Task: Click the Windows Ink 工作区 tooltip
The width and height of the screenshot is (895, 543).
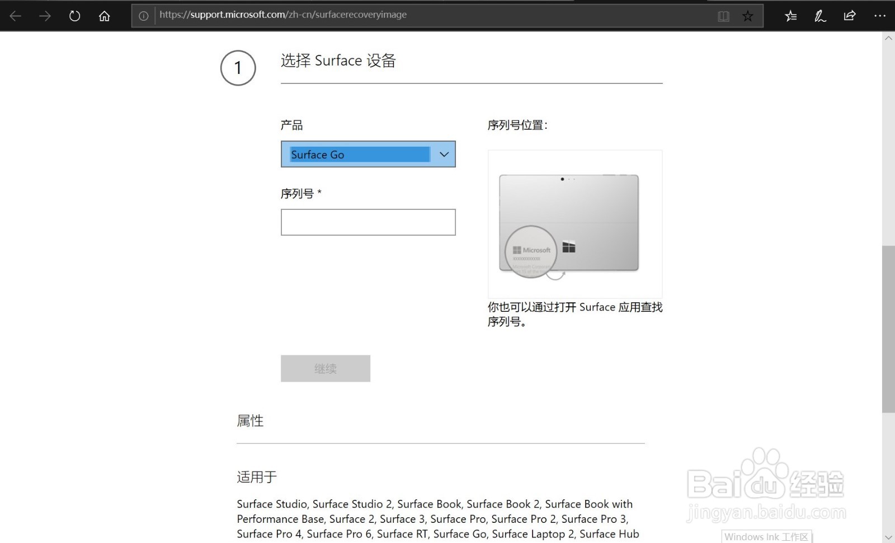Action: (766, 537)
